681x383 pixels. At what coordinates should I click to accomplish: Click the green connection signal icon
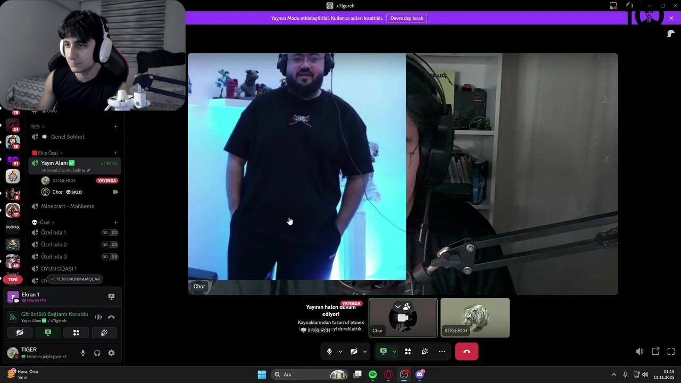coord(12,317)
